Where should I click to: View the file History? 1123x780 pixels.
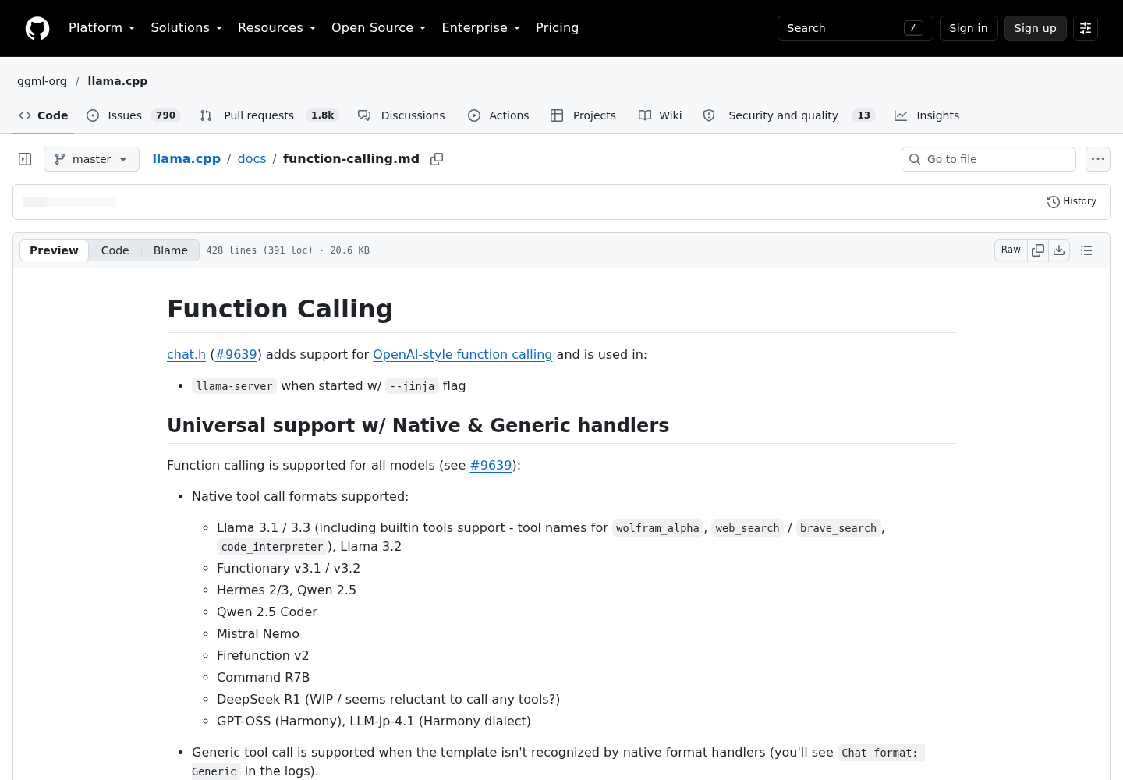(x=1072, y=201)
